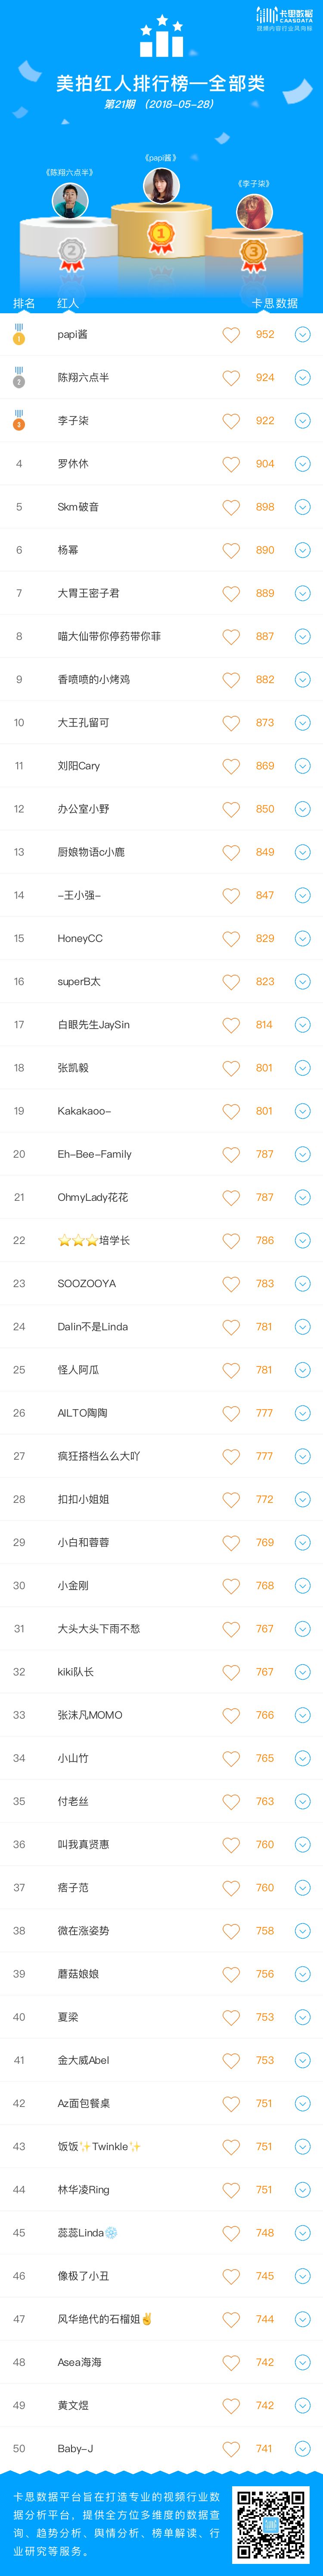
Task: Click the silver medal rank icon
Action: coord(19,377)
